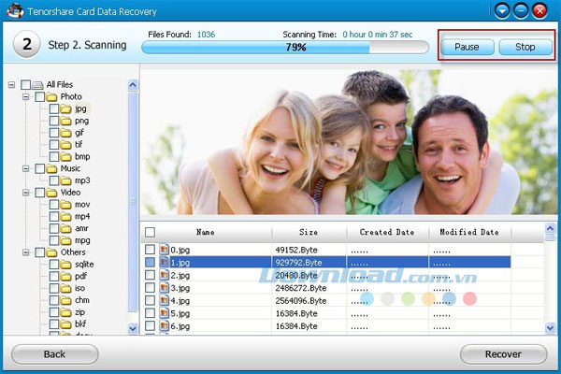Click the file icon next to 4.jpg
The height and width of the screenshot is (374, 561).
[165, 301]
